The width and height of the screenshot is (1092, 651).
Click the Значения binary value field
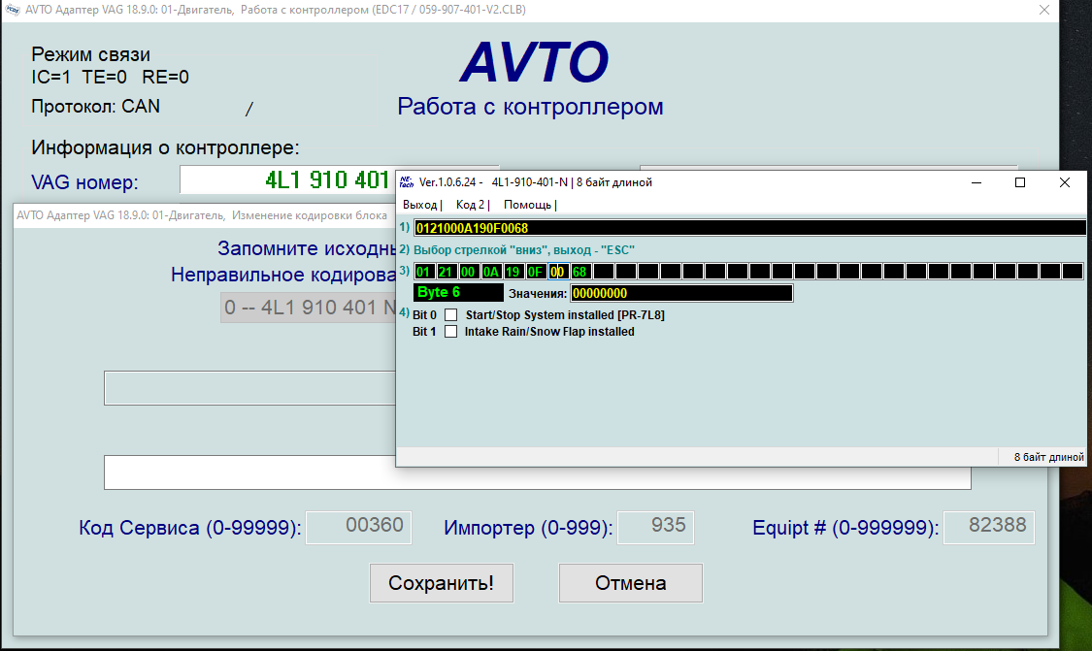tap(680, 293)
